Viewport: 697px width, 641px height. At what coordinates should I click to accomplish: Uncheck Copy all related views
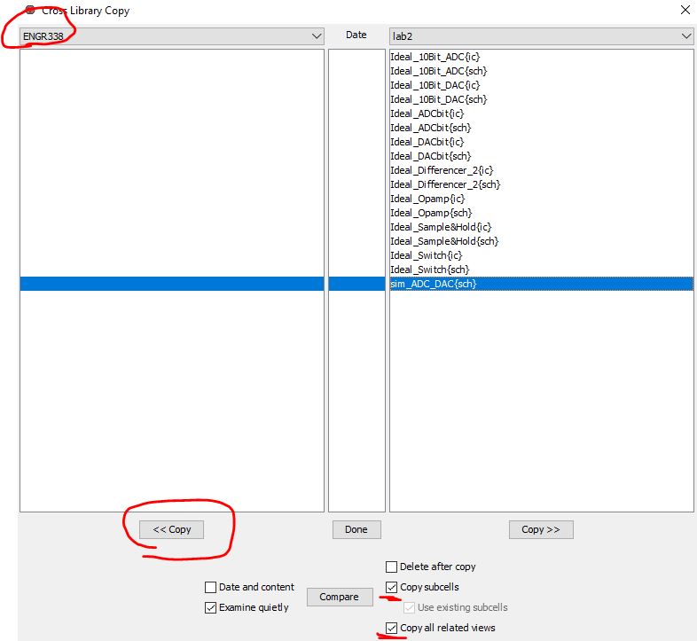click(392, 628)
